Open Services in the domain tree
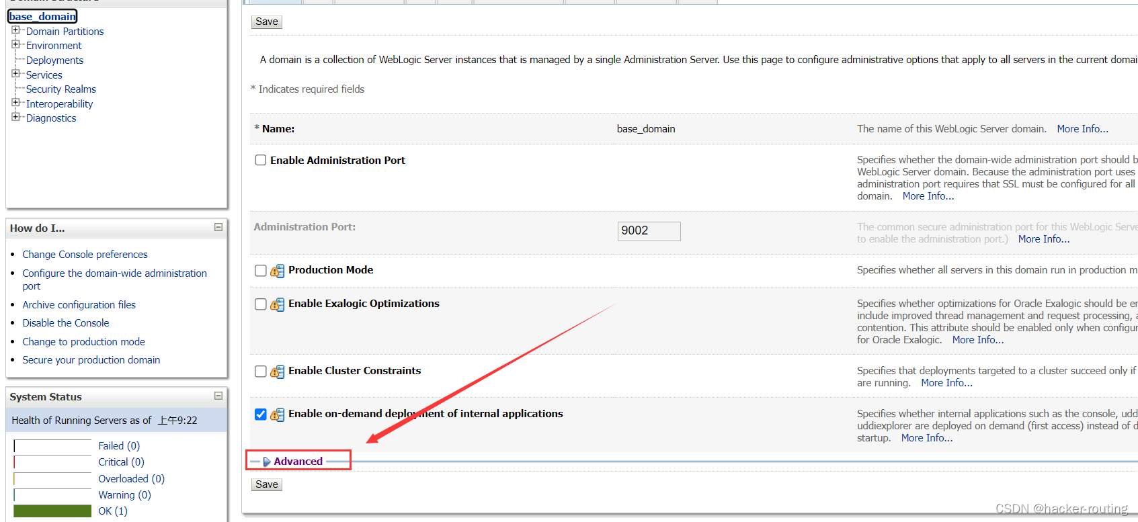The image size is (1138, 522). (x=44, y=75)
